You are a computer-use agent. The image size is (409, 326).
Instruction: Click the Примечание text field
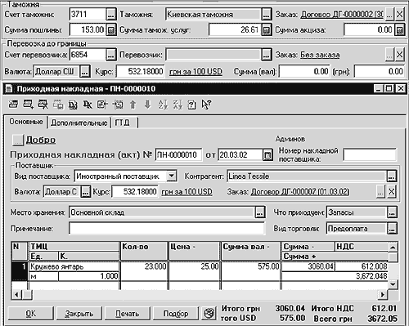(x=167, y=228)
